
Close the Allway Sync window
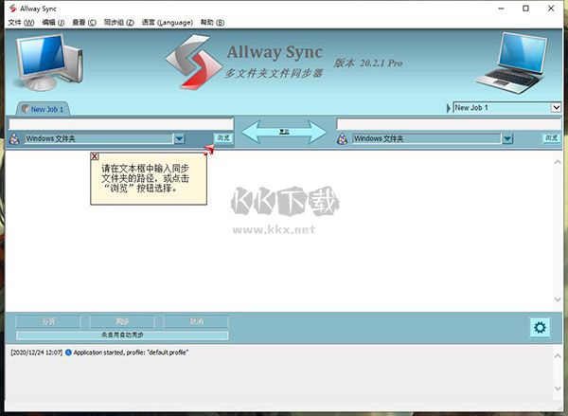[551, 9]
